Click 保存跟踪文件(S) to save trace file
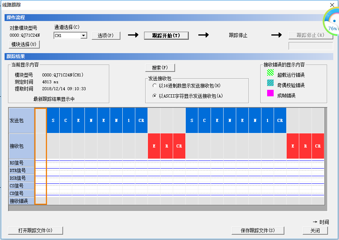The height and width of the screenshot is (240, 339). tap(258, 230)
